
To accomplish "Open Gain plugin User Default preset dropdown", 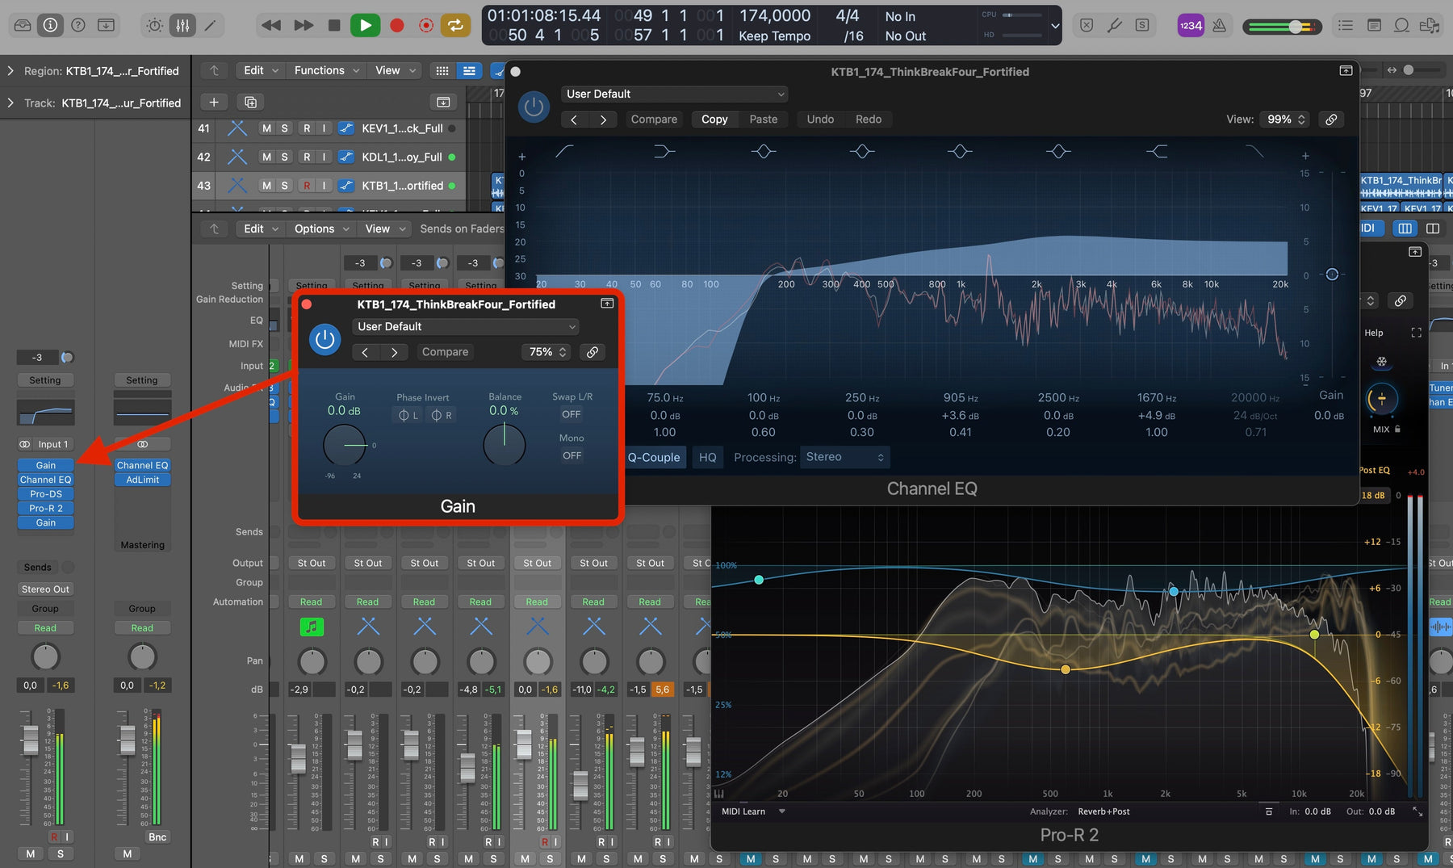I will (x=466, y=326).
